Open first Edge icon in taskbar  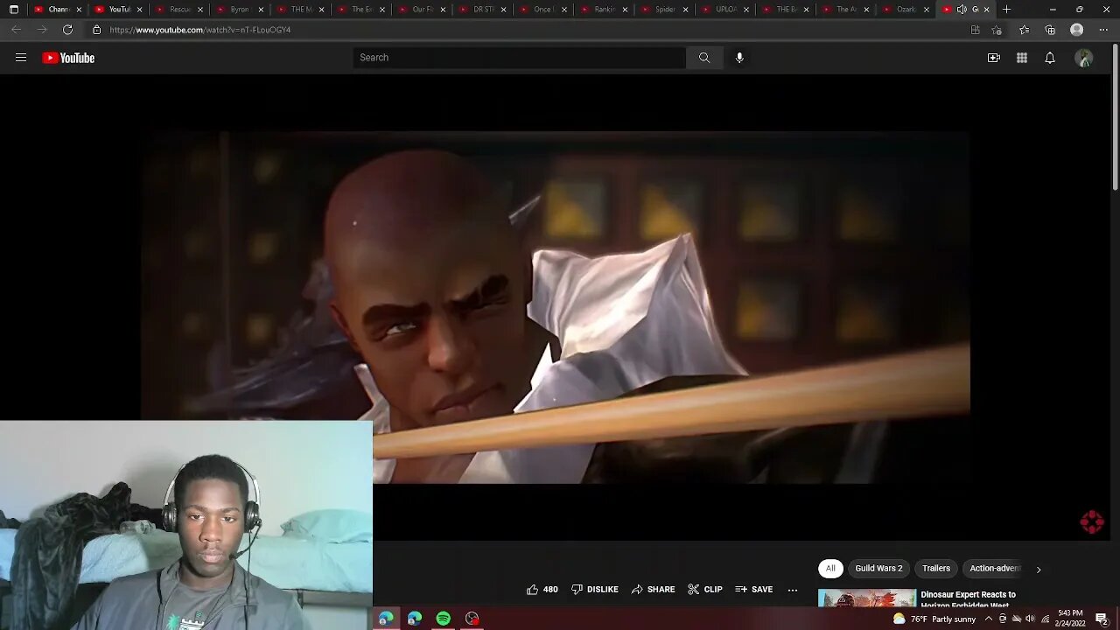tap(386, 619)
